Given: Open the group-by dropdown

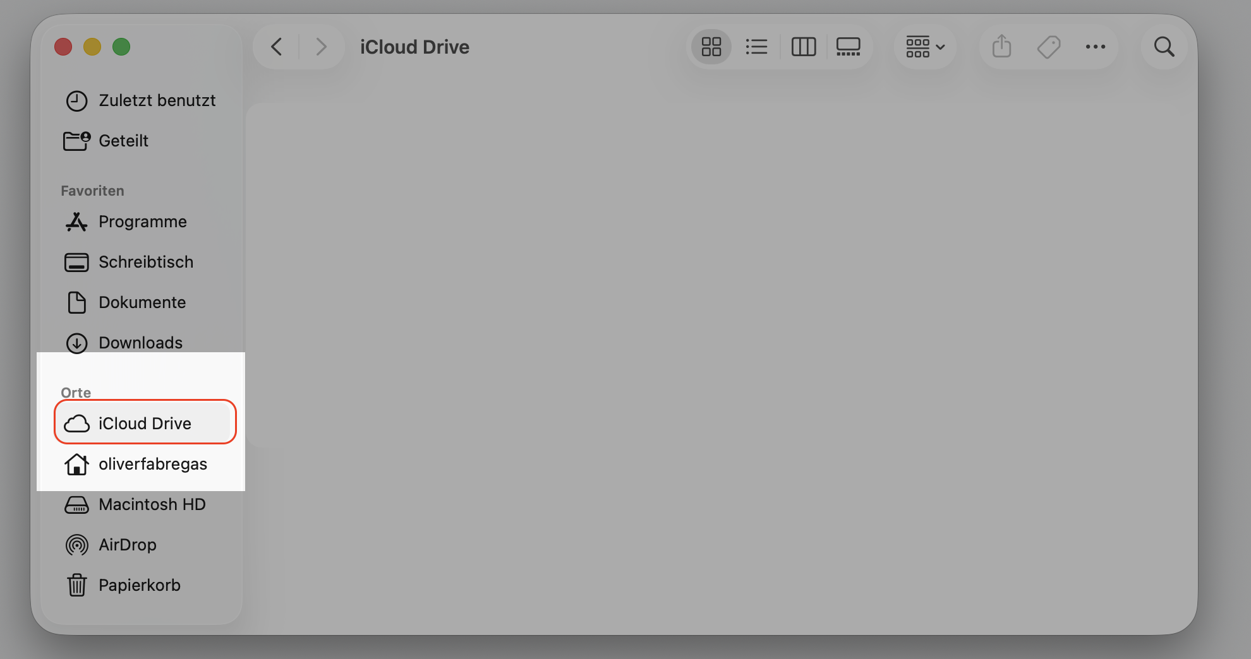Looking at the screenshot, I should point(925,47).
